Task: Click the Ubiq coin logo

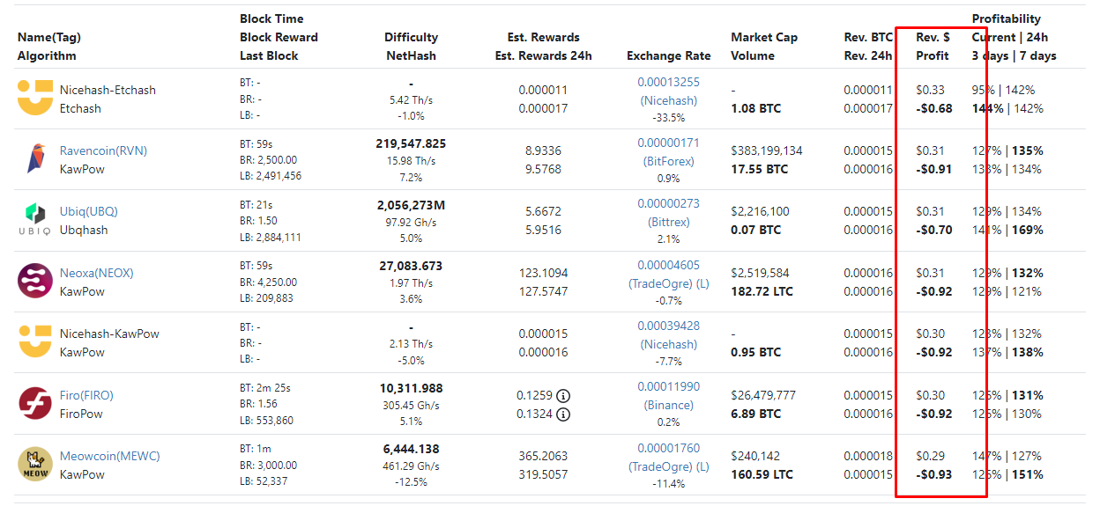Action: (x=35, y=219)
